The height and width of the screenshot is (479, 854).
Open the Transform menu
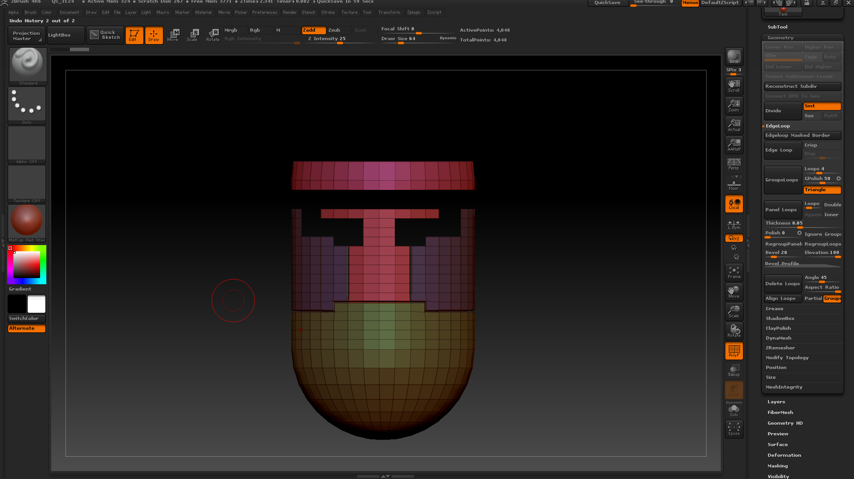[389, 12]
